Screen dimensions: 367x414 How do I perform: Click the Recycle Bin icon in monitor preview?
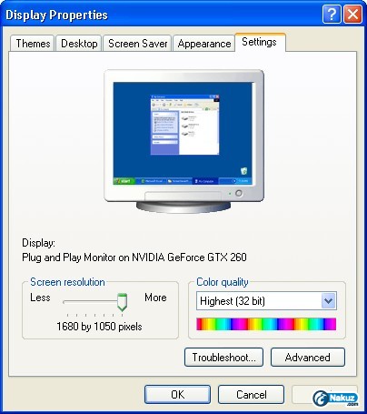click(x=243, y=170)
